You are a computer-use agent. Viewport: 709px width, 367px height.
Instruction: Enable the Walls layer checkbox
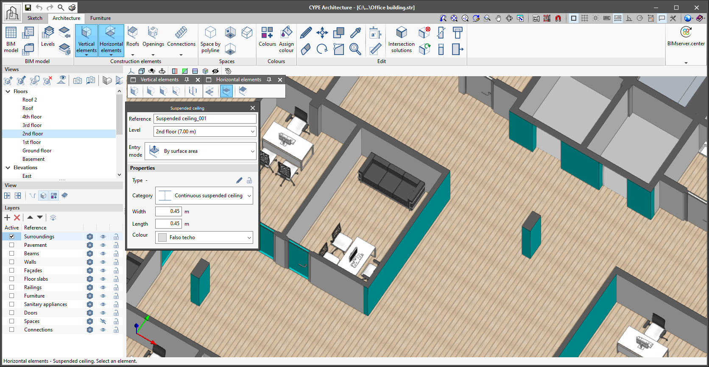click(12, 262)
